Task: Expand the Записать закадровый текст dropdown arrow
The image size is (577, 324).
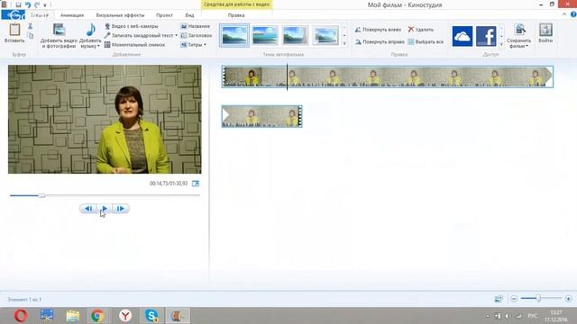Action: [177, 35]
